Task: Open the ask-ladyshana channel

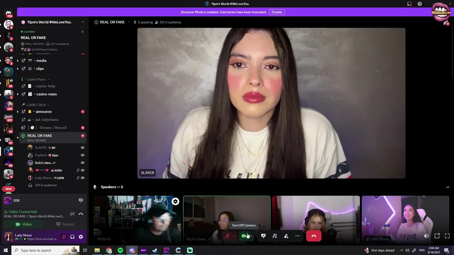Action: (x=52, y=120)
